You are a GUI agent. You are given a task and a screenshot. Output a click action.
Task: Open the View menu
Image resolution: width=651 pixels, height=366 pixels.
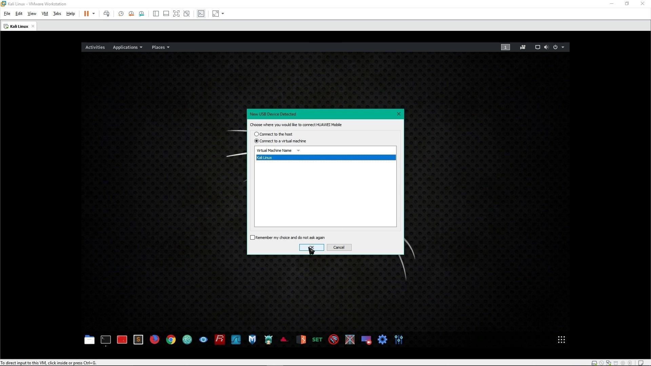point(32,14)
